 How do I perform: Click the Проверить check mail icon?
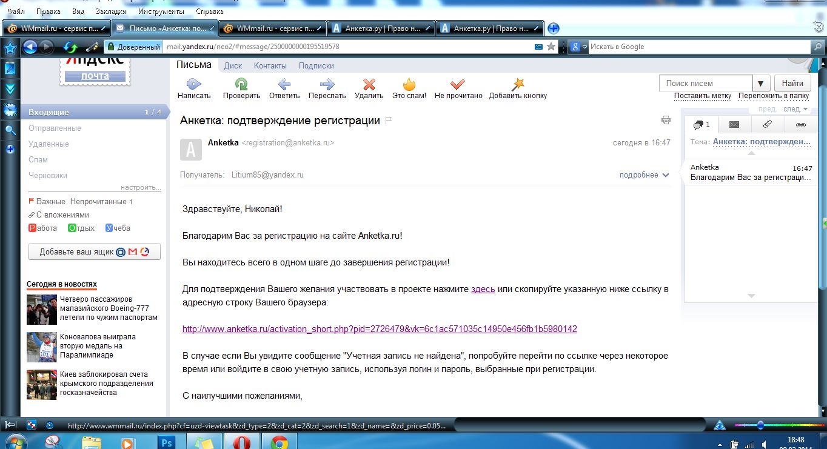point(241,84)
